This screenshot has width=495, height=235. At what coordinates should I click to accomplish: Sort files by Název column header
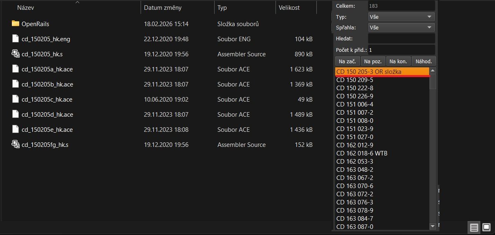point(25,8)
